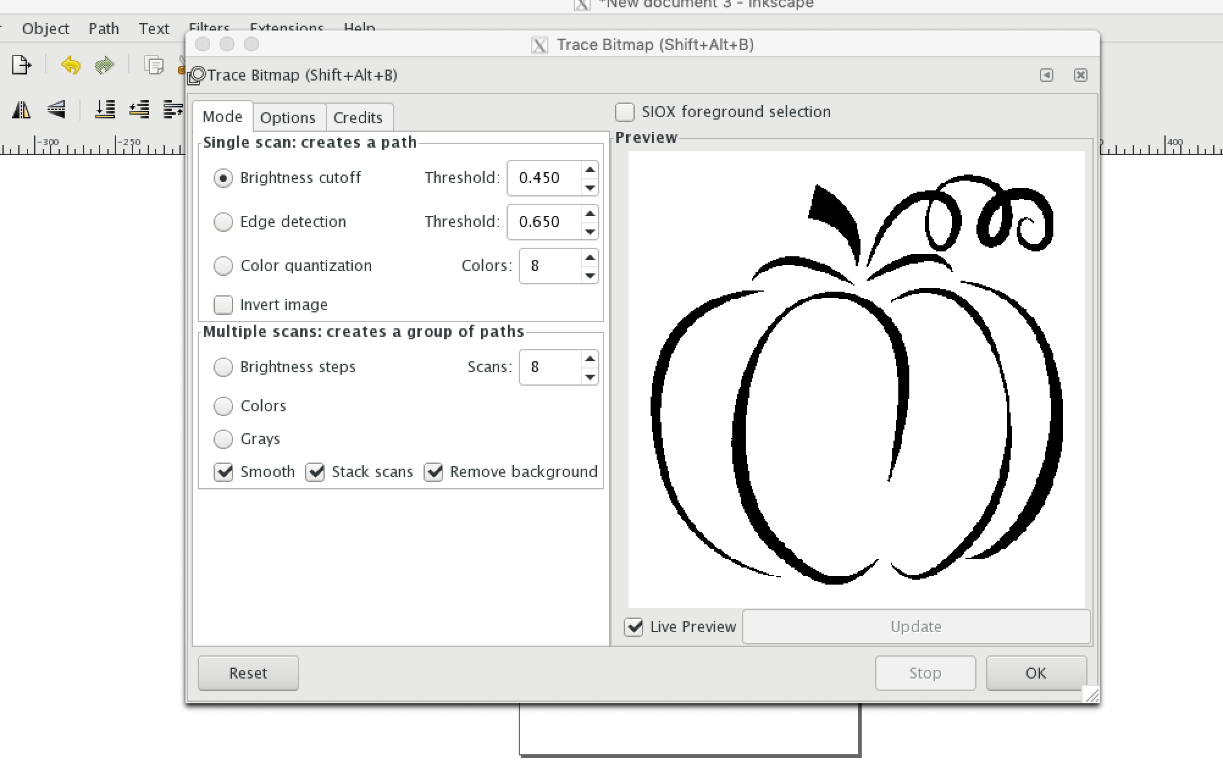Reset the trace settings
The image size is (1223, 764).
coord(247,672)
